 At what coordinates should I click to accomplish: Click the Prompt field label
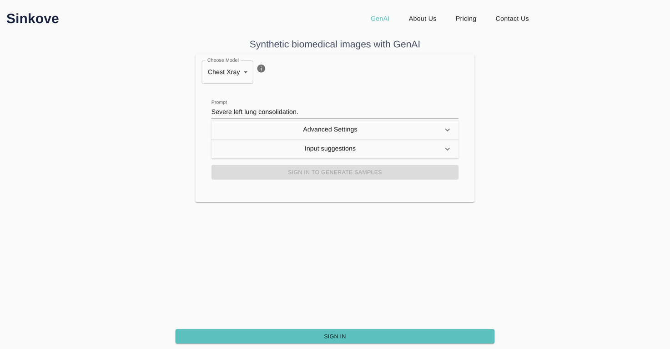219,102
